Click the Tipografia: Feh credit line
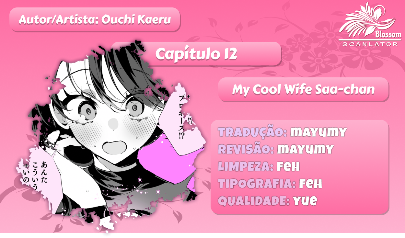This screenshot has width=405, height=238. [270, 184]
